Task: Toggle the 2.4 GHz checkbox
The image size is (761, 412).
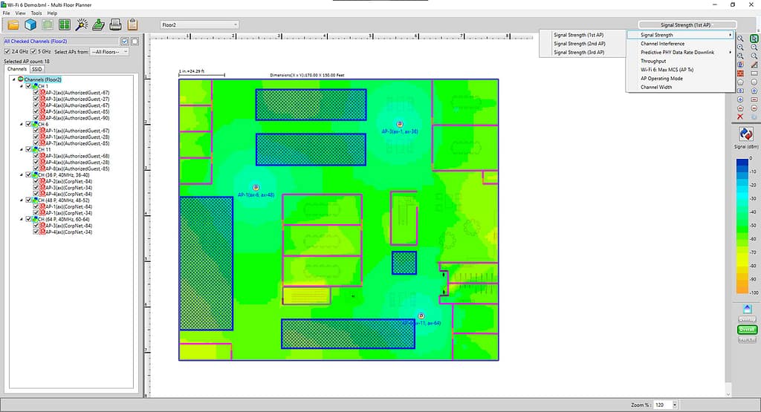Action: coord(7,51)
